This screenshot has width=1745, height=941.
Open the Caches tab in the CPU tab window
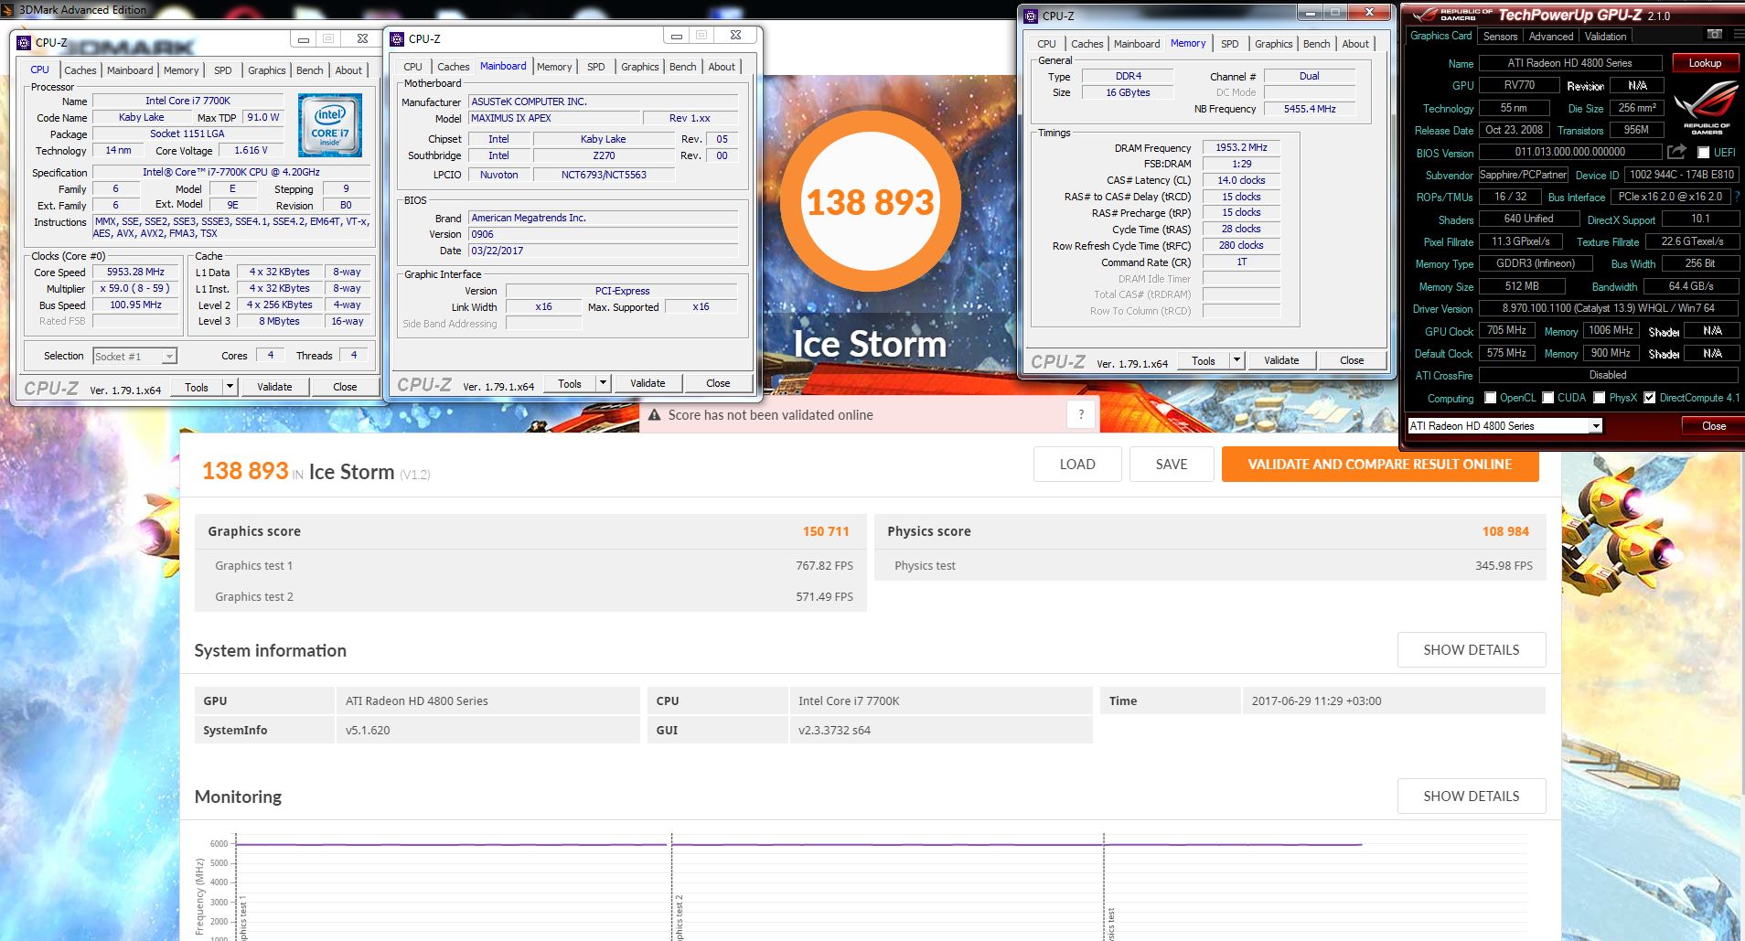[x=80, y=70]
